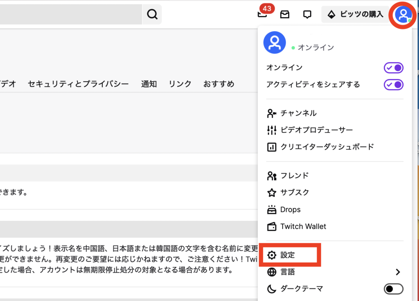Switch to セキュリティとプライバシー tab
Screen dimensions: 419x301
coord(78,84)
